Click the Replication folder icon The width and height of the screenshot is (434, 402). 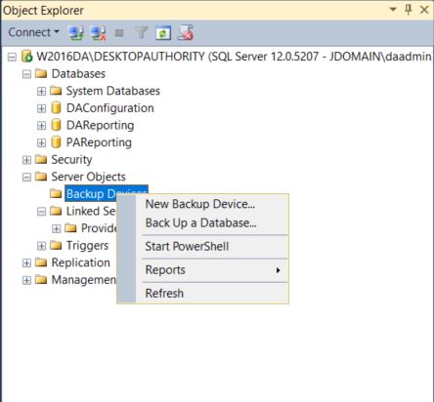(x=41, y=262)
